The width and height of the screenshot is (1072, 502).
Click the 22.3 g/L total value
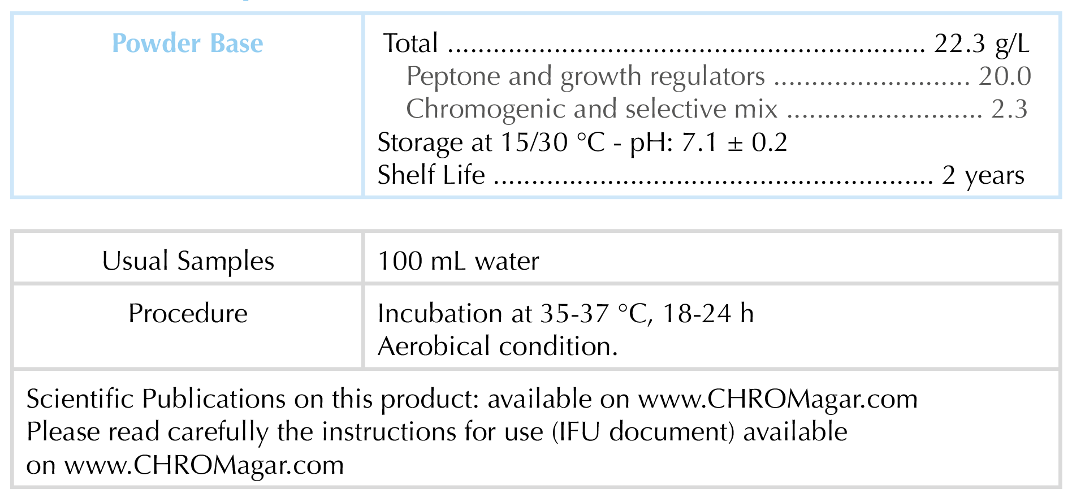[982, 44]
